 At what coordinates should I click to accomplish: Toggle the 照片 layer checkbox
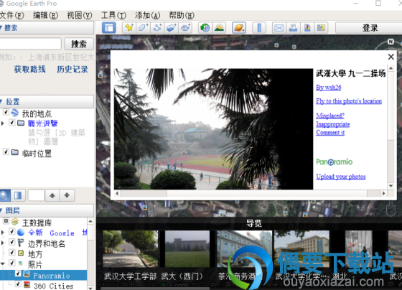click(x=12, y=263)
